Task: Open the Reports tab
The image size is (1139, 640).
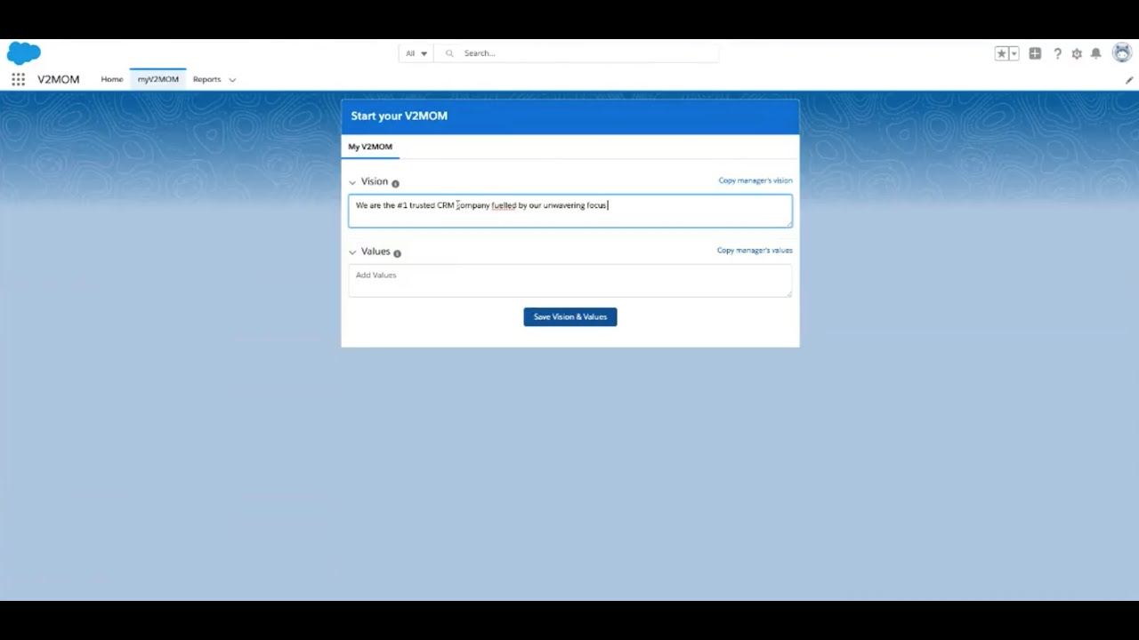Action: pyautogui.click(x=206, y=79)
